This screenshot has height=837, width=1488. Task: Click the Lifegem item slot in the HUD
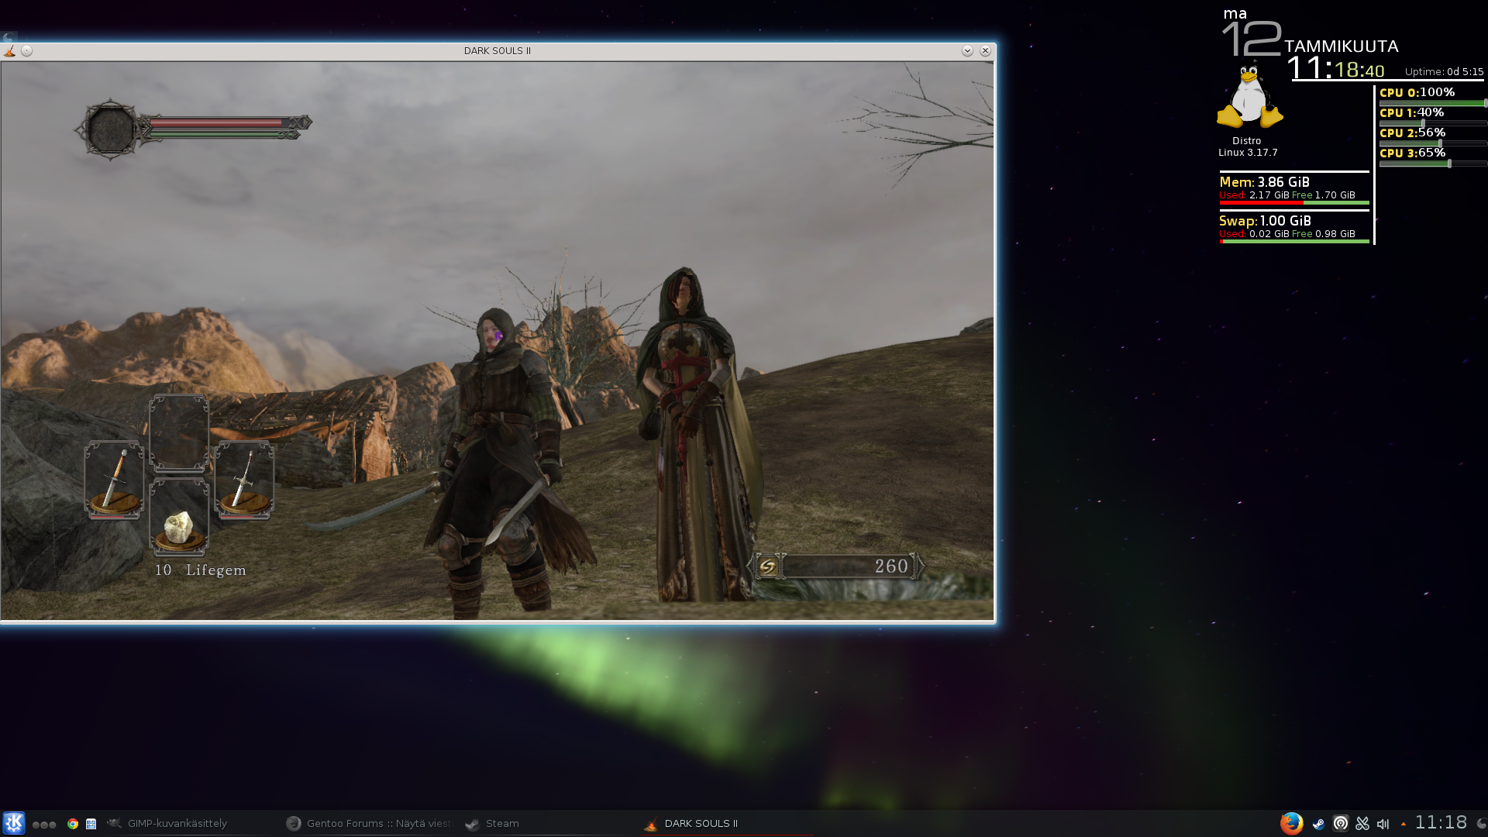[179, 518]
